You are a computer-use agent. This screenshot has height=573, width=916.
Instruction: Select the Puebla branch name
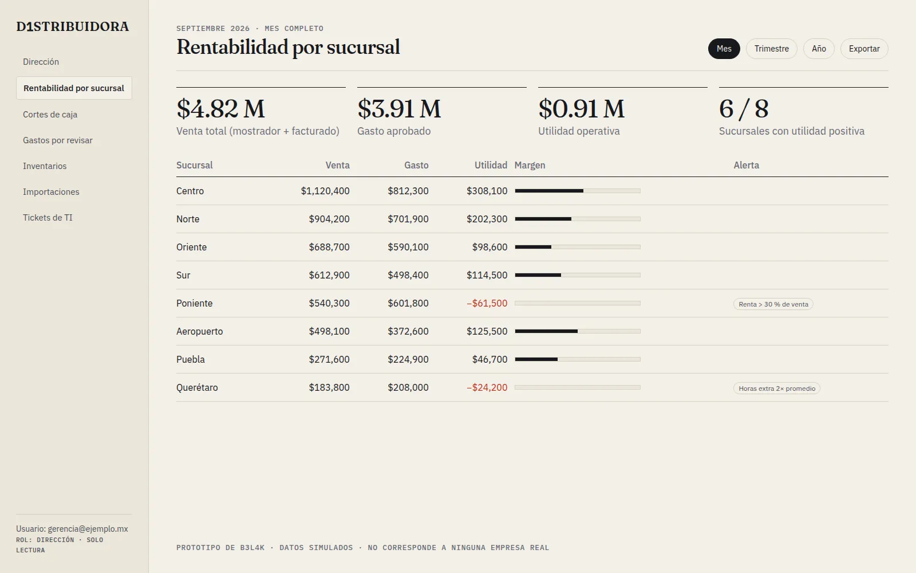tap(191, 359)
